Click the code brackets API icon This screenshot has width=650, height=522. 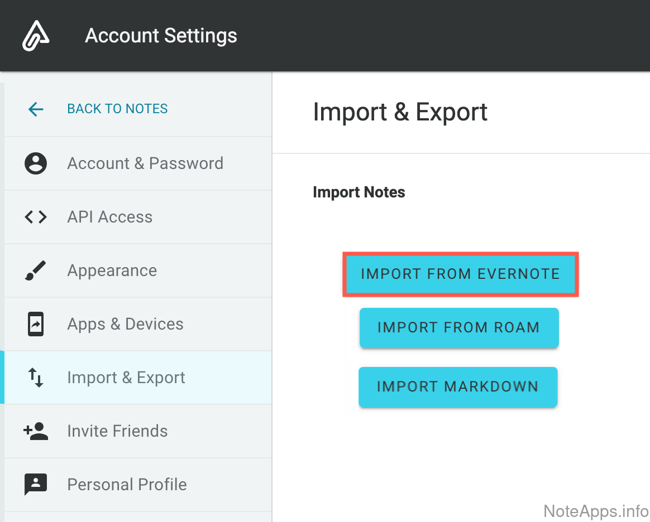tap(36, 217)
